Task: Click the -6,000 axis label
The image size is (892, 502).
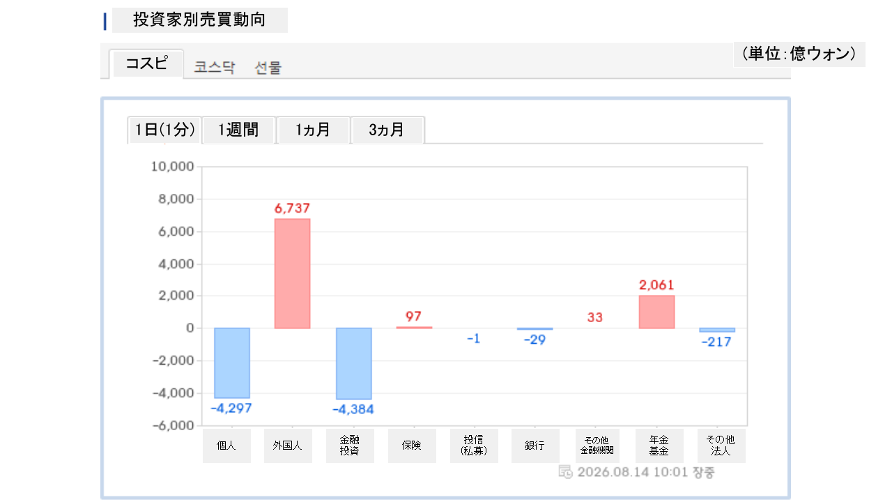Action: [x=171, y=425]
